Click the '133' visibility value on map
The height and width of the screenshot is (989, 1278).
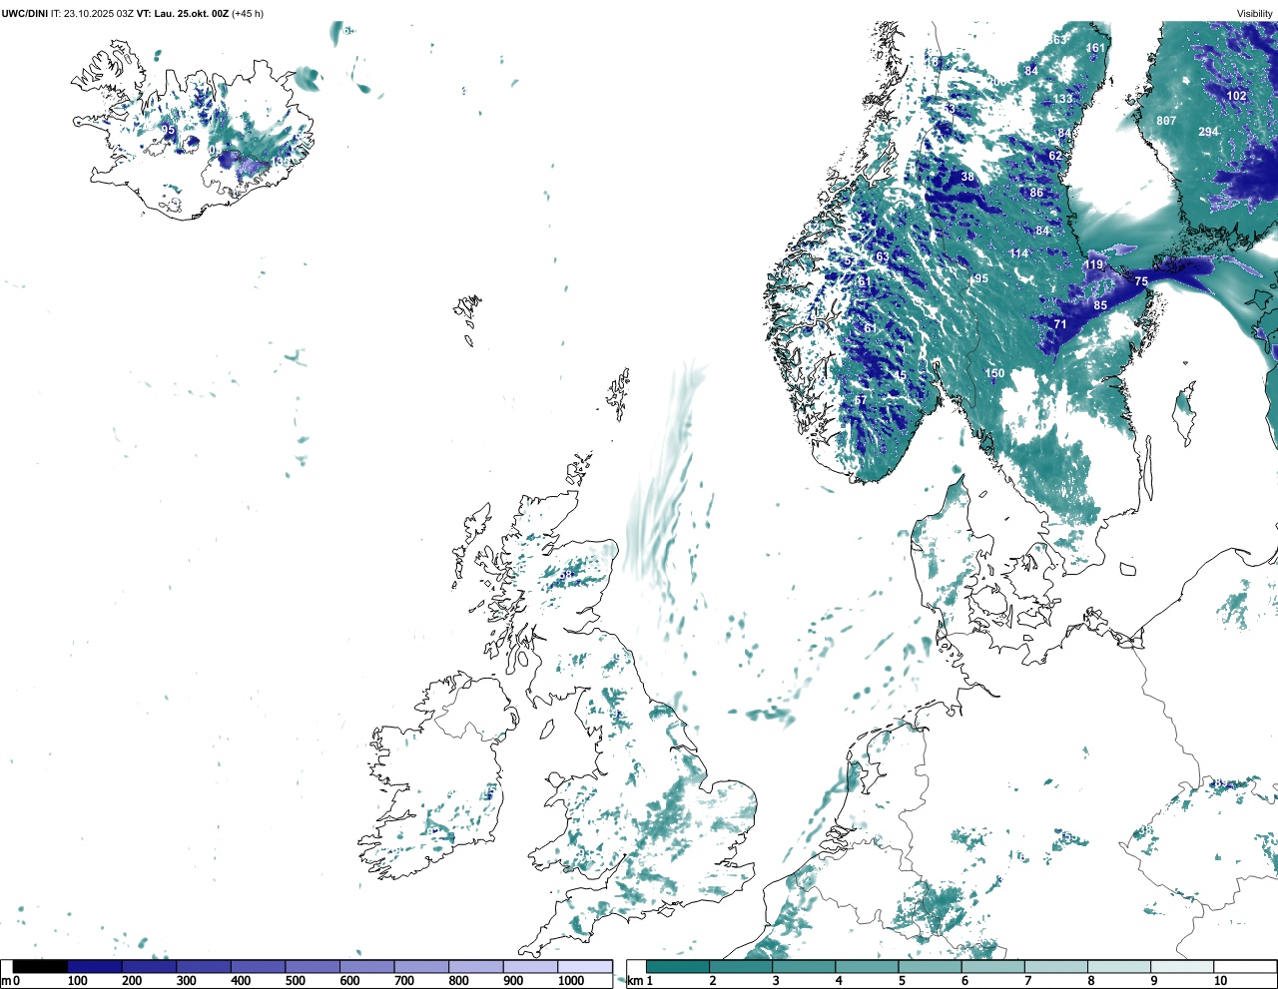pyautogui.click(x=1062, y=99)
